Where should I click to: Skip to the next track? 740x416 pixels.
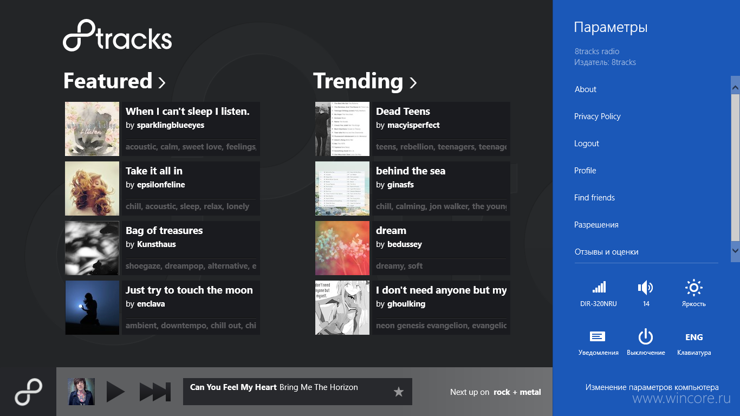point(155,392)
